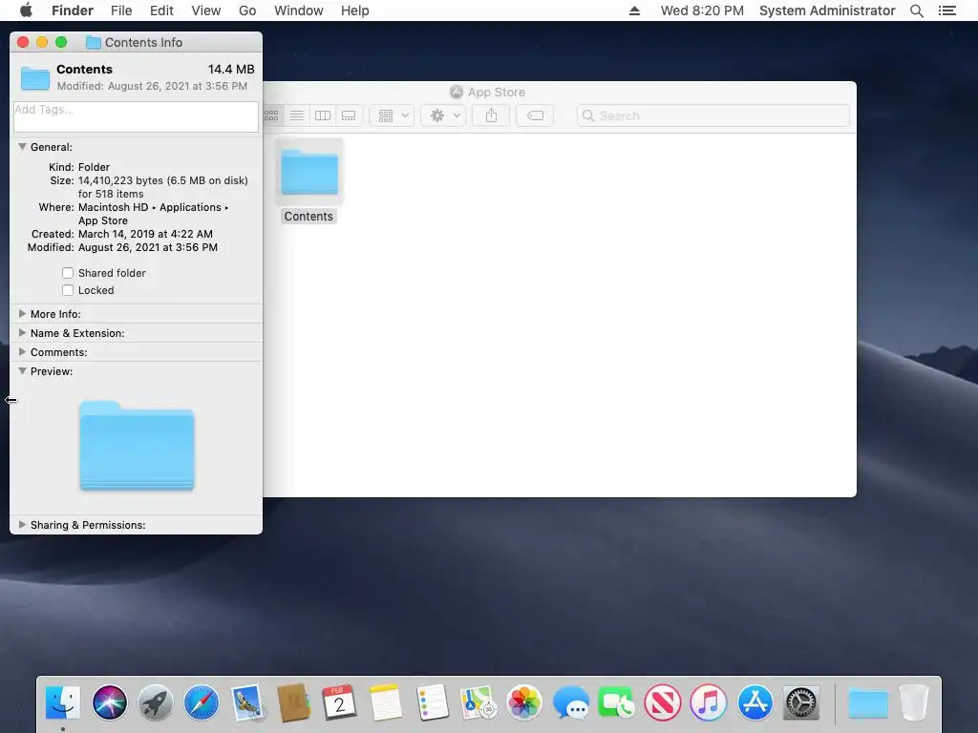Open the Mail stamp icon in Dock

[x=247, y=702]
